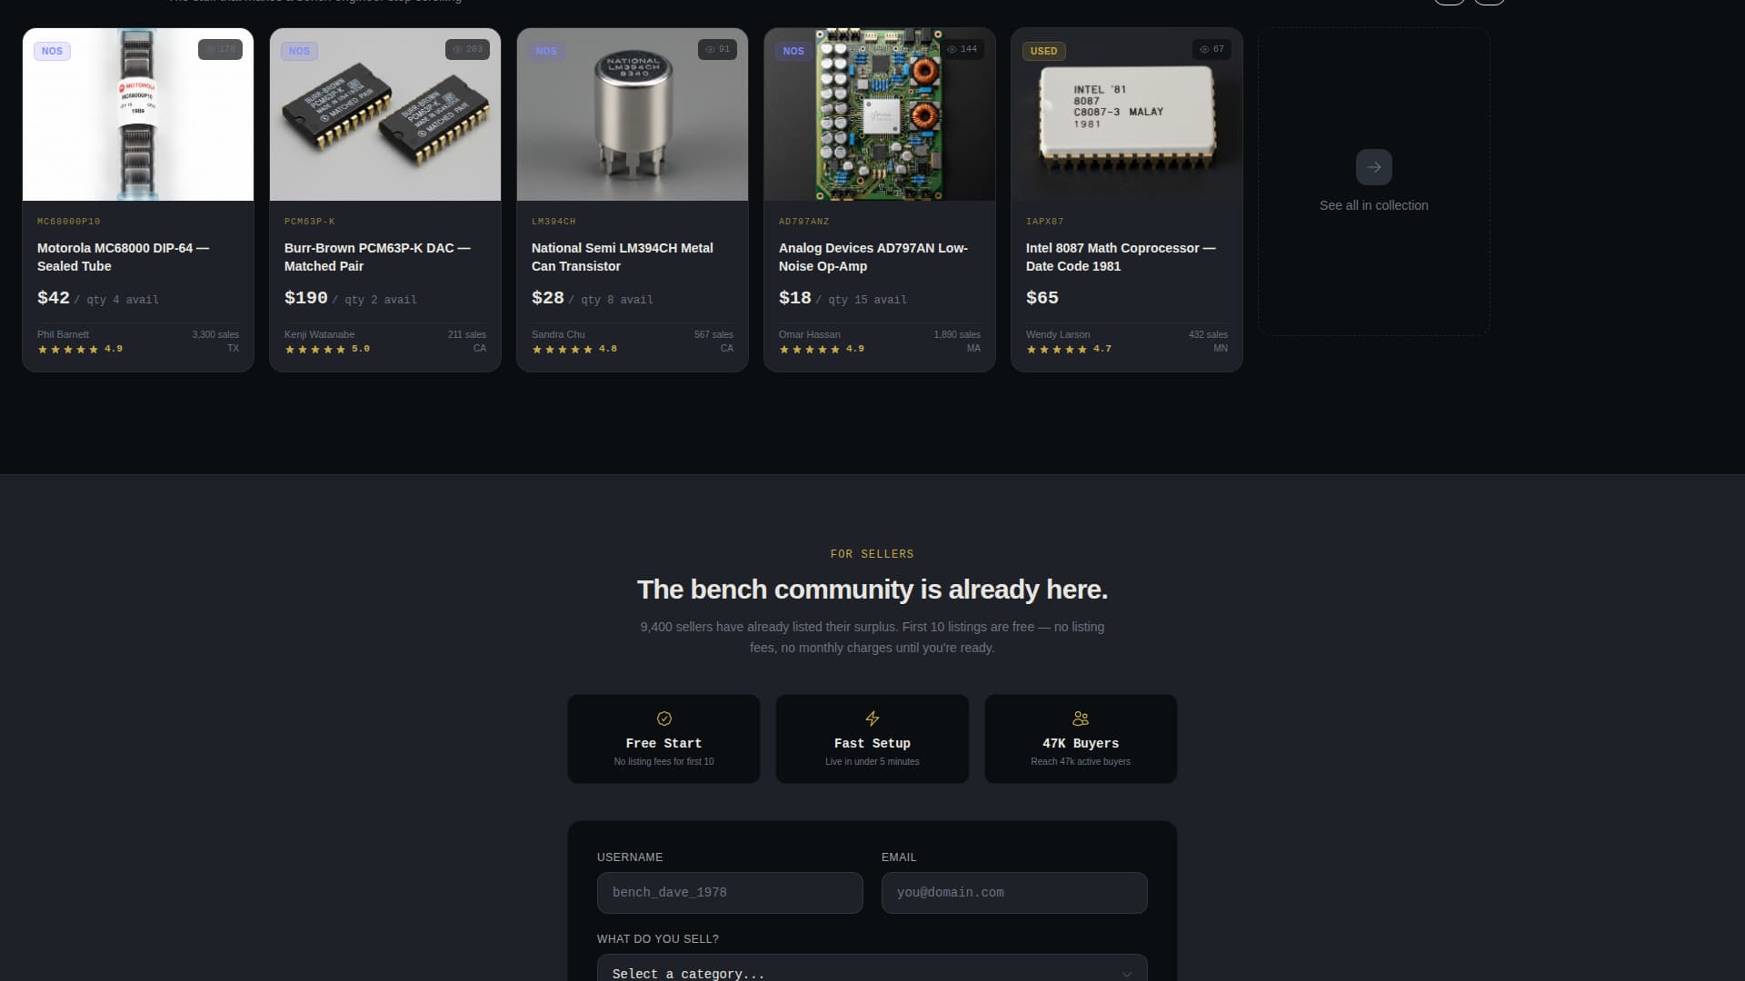Image resolution: width=1745 pixels, height=981 pixels.
Task: Click the NOS badge on the Motorola MC68000 card
Action: point(52,51)
